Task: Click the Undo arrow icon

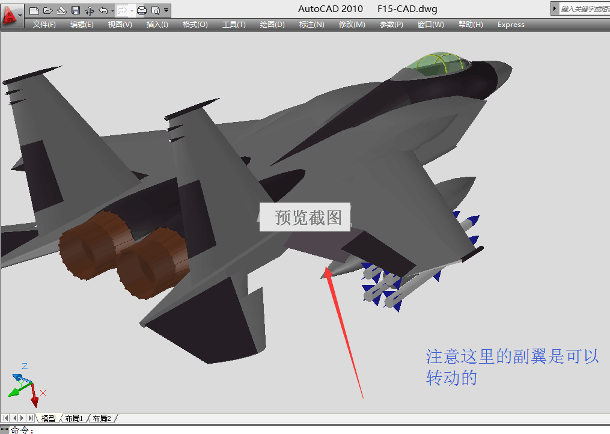Action: pyautogui.click(x=103, y=10)
